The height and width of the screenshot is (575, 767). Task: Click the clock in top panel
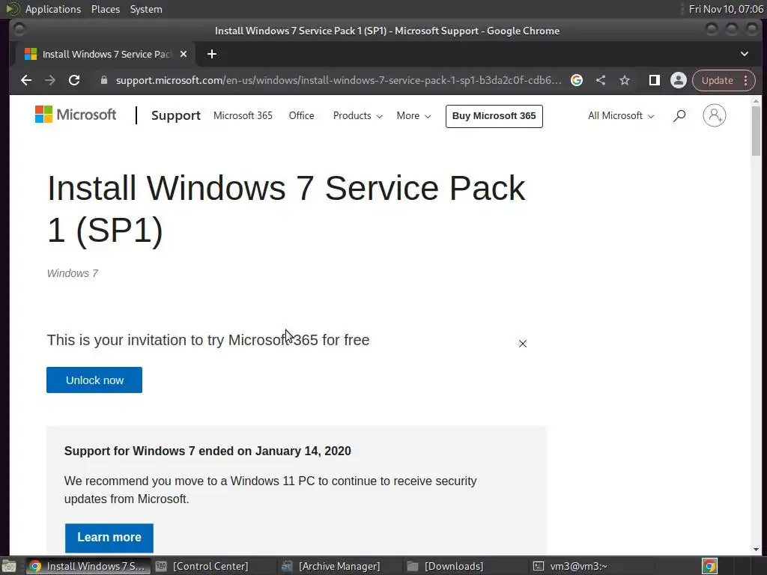pyautogui.click(x=726, y=9)
